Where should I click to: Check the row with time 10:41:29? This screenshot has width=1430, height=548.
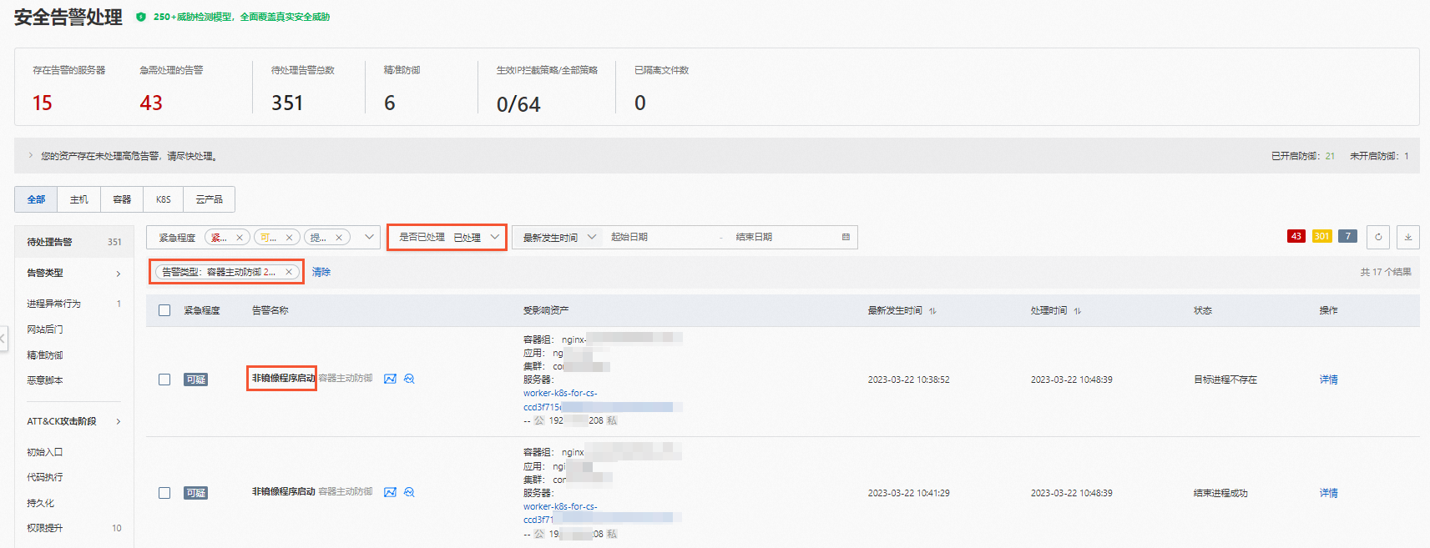[164, 493]
